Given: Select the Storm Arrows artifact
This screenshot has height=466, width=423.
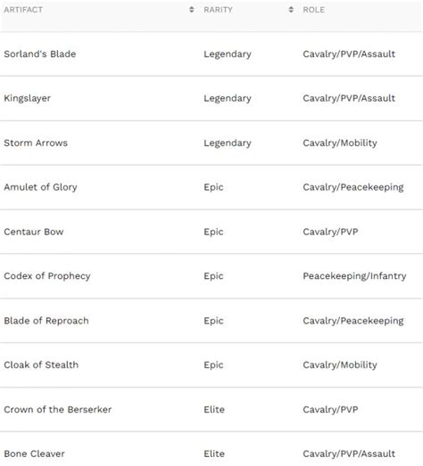Looking at the screenshot, I should pyautogui.click(x=36, y=143).
